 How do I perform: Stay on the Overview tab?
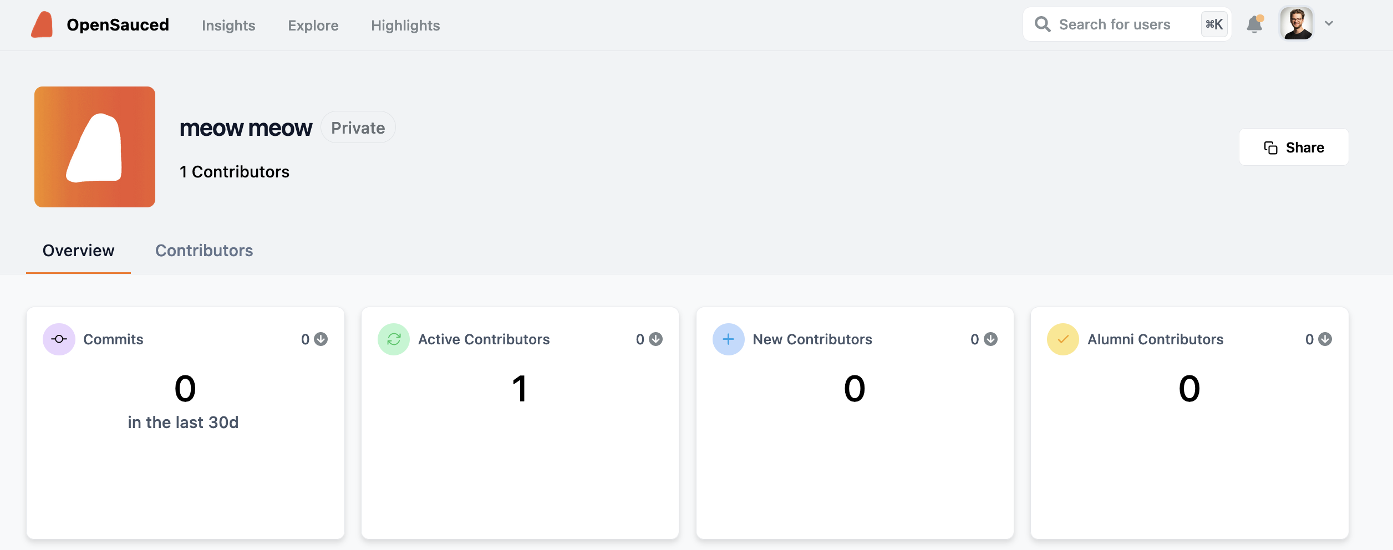click(x=78, y=251)
